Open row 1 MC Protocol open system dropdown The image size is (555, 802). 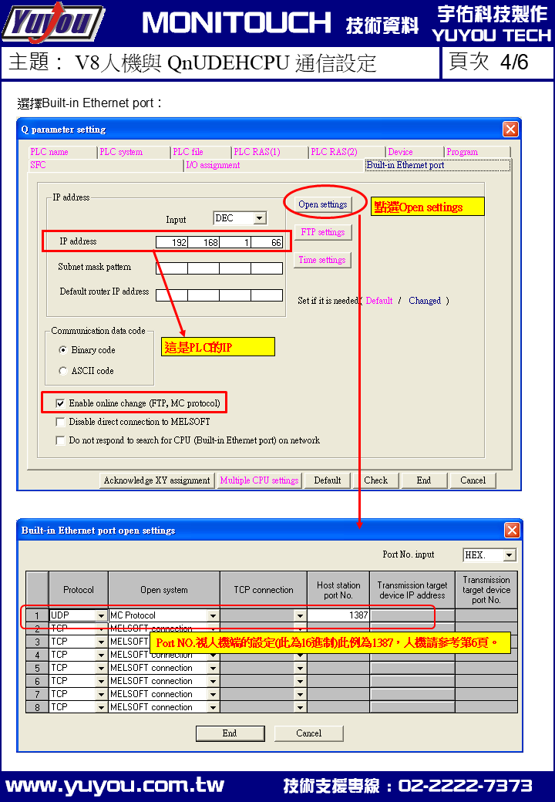(213, 616)
